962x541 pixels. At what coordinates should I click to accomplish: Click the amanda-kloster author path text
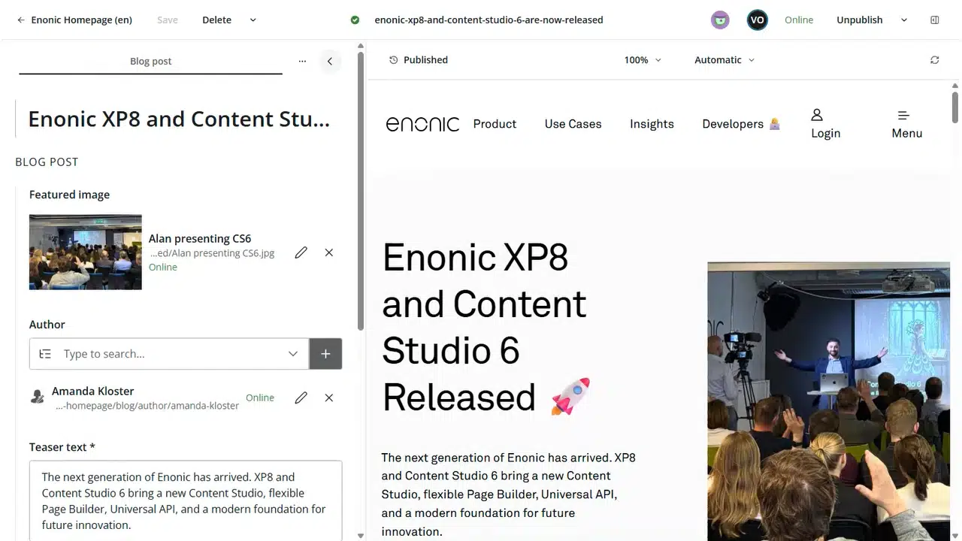click(x=147, y=406)
